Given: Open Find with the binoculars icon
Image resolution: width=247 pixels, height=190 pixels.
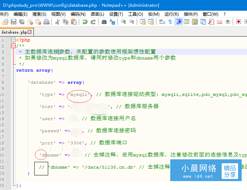Looking at the screenshot, I should 104,22.
